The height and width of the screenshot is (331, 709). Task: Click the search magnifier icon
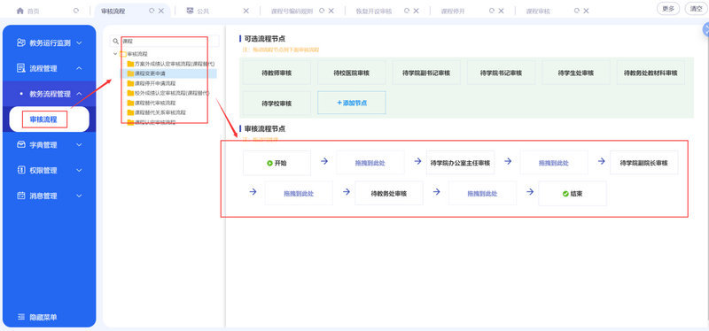(x=116, y=41)
